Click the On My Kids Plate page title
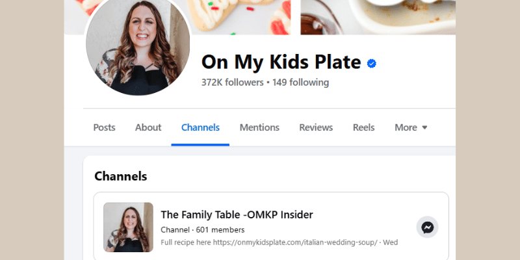 [281, 62]
